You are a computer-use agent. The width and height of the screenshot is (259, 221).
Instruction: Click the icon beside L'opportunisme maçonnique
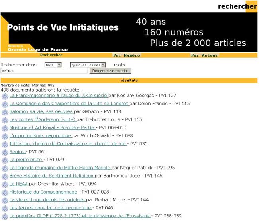tap(5, 136)
